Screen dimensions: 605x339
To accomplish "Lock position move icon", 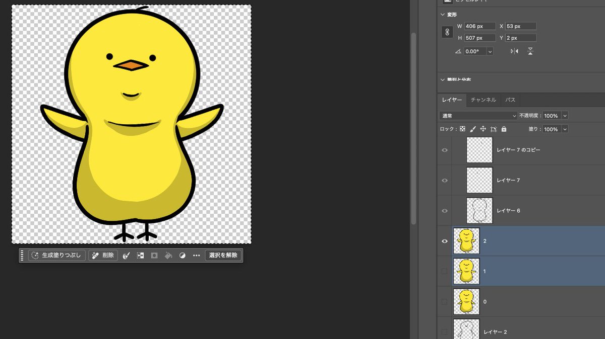I will click(x=483, y=129).
